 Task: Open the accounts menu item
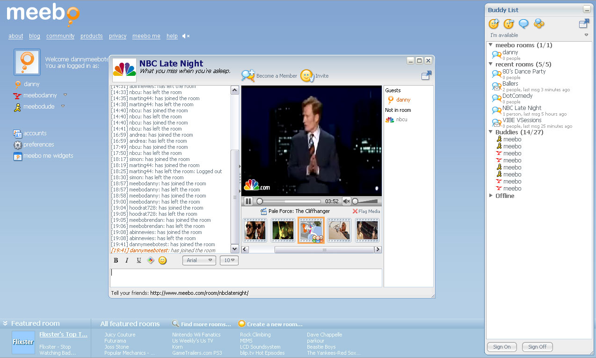(x=35, y=133)
